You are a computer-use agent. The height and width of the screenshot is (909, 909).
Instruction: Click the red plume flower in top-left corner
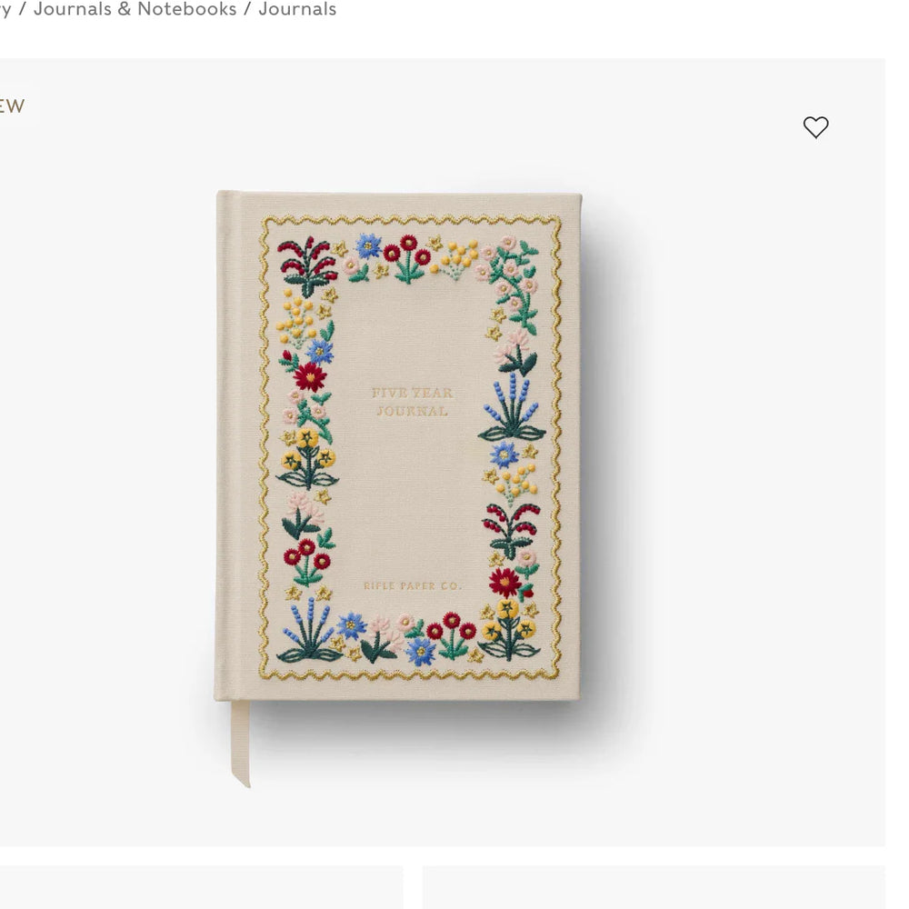(x=308, y=265)
